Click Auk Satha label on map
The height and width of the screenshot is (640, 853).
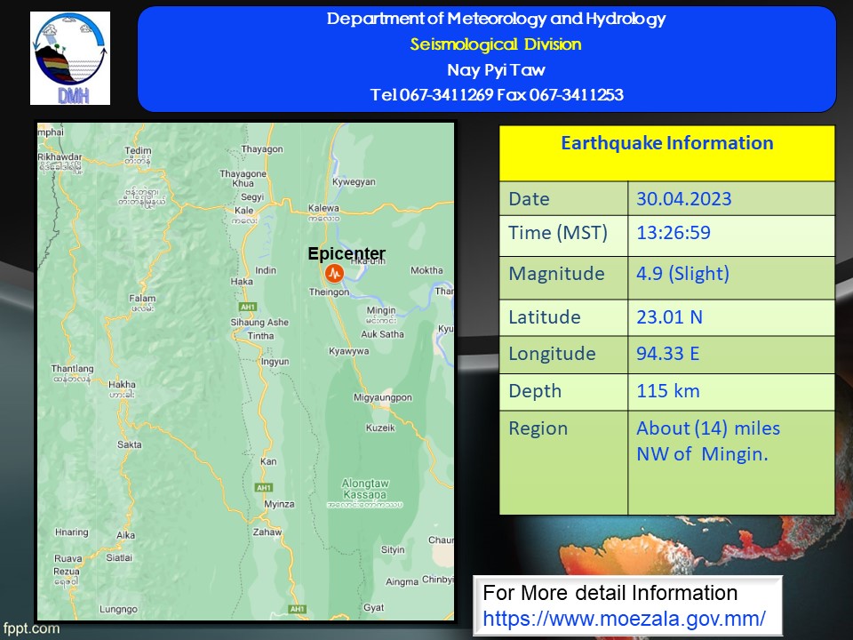(x=382, y=334)
